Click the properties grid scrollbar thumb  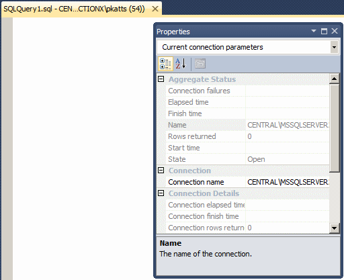pos(334,128)
